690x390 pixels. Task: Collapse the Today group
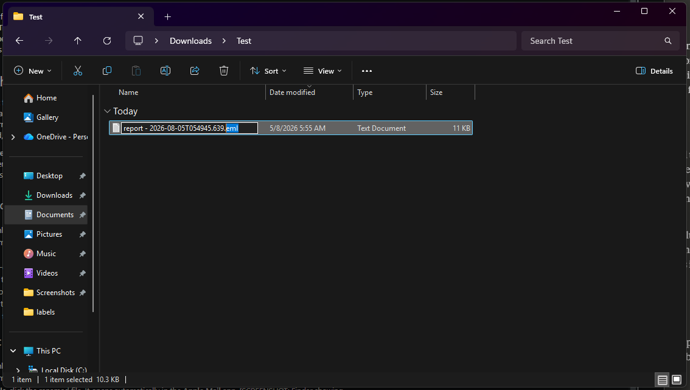pyautogui.click(x=107, y=111)
